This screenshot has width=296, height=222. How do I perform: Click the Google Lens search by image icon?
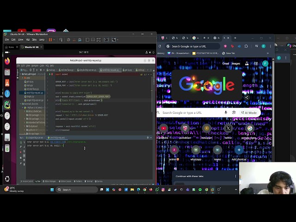tap(234, 112)
